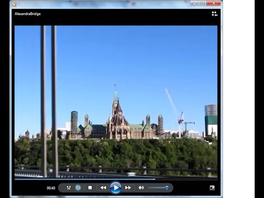Screen dimensions: 264x198
Task: Toggle the repeat button
Action: 78,188
